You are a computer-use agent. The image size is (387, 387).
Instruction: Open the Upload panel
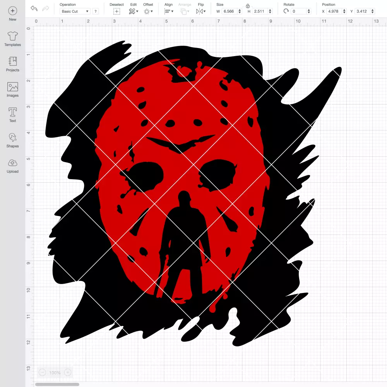point(13,166)
